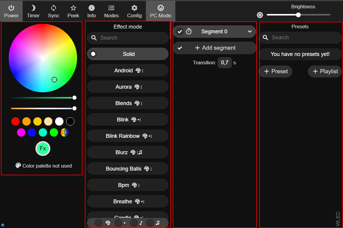Click the Sync arrows icon

(x=53, y=8)
